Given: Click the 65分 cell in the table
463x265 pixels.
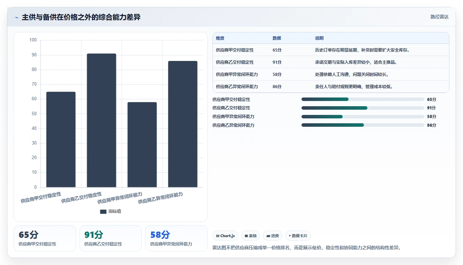Looking at the screenshot, I should 277,50.
